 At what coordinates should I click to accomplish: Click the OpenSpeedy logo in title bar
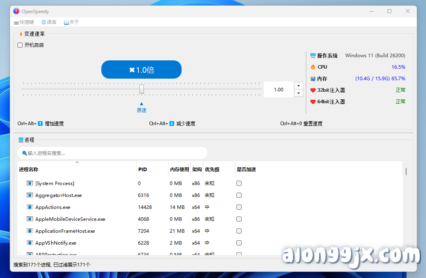pyautogui.click(x=16, y=11)
